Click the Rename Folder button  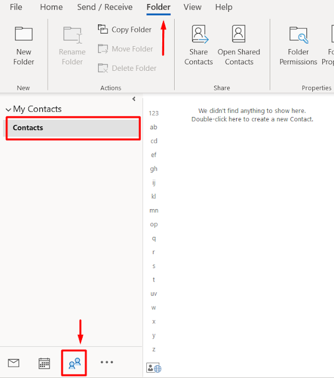coord(72,46)
